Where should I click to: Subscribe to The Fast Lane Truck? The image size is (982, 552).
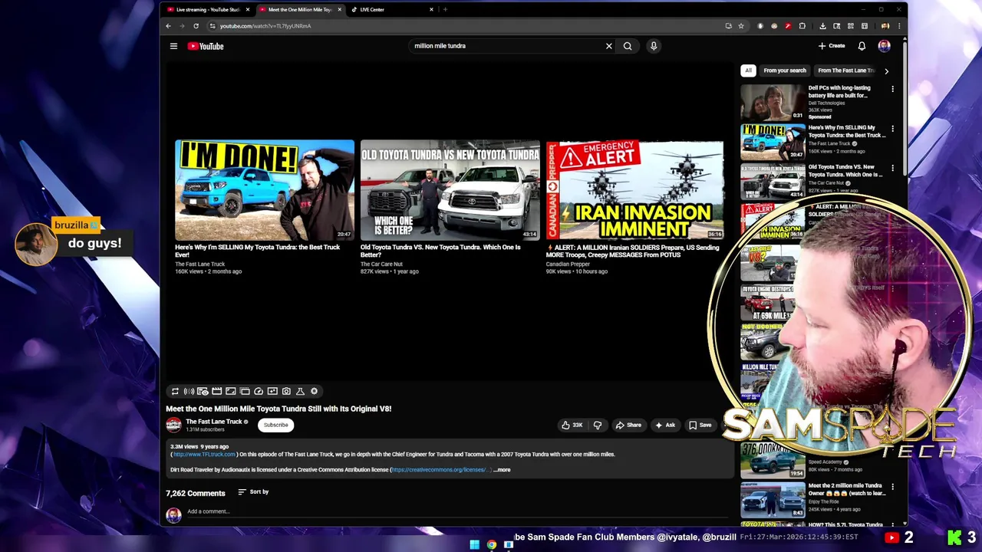click(275, 425)
